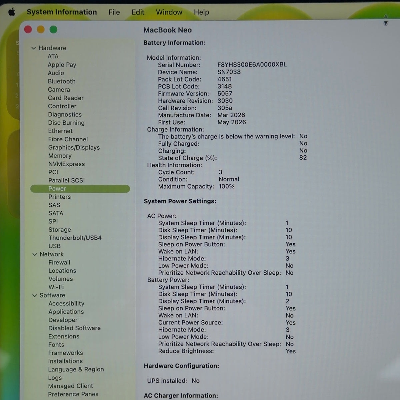Click the State of Charge value 82

303,158
